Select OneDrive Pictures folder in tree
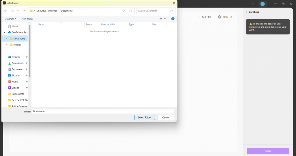 click(16, 45)
